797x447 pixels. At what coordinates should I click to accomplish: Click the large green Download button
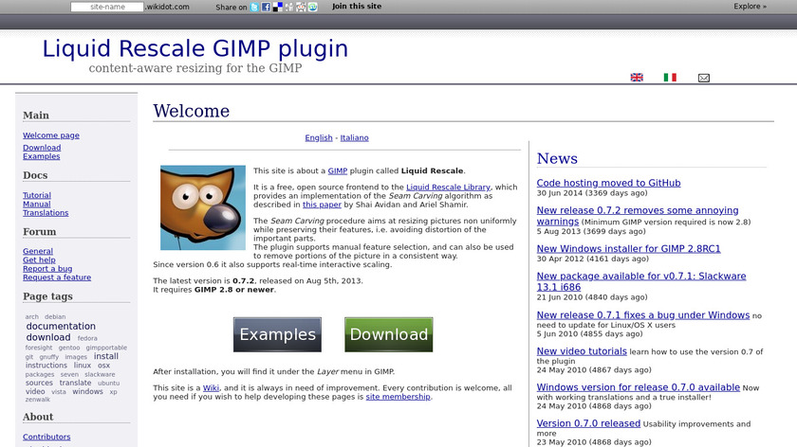[x=389, y=334]
